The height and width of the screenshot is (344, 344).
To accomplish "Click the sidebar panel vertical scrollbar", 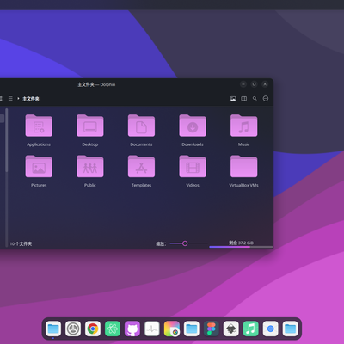I will pos(7,140).
